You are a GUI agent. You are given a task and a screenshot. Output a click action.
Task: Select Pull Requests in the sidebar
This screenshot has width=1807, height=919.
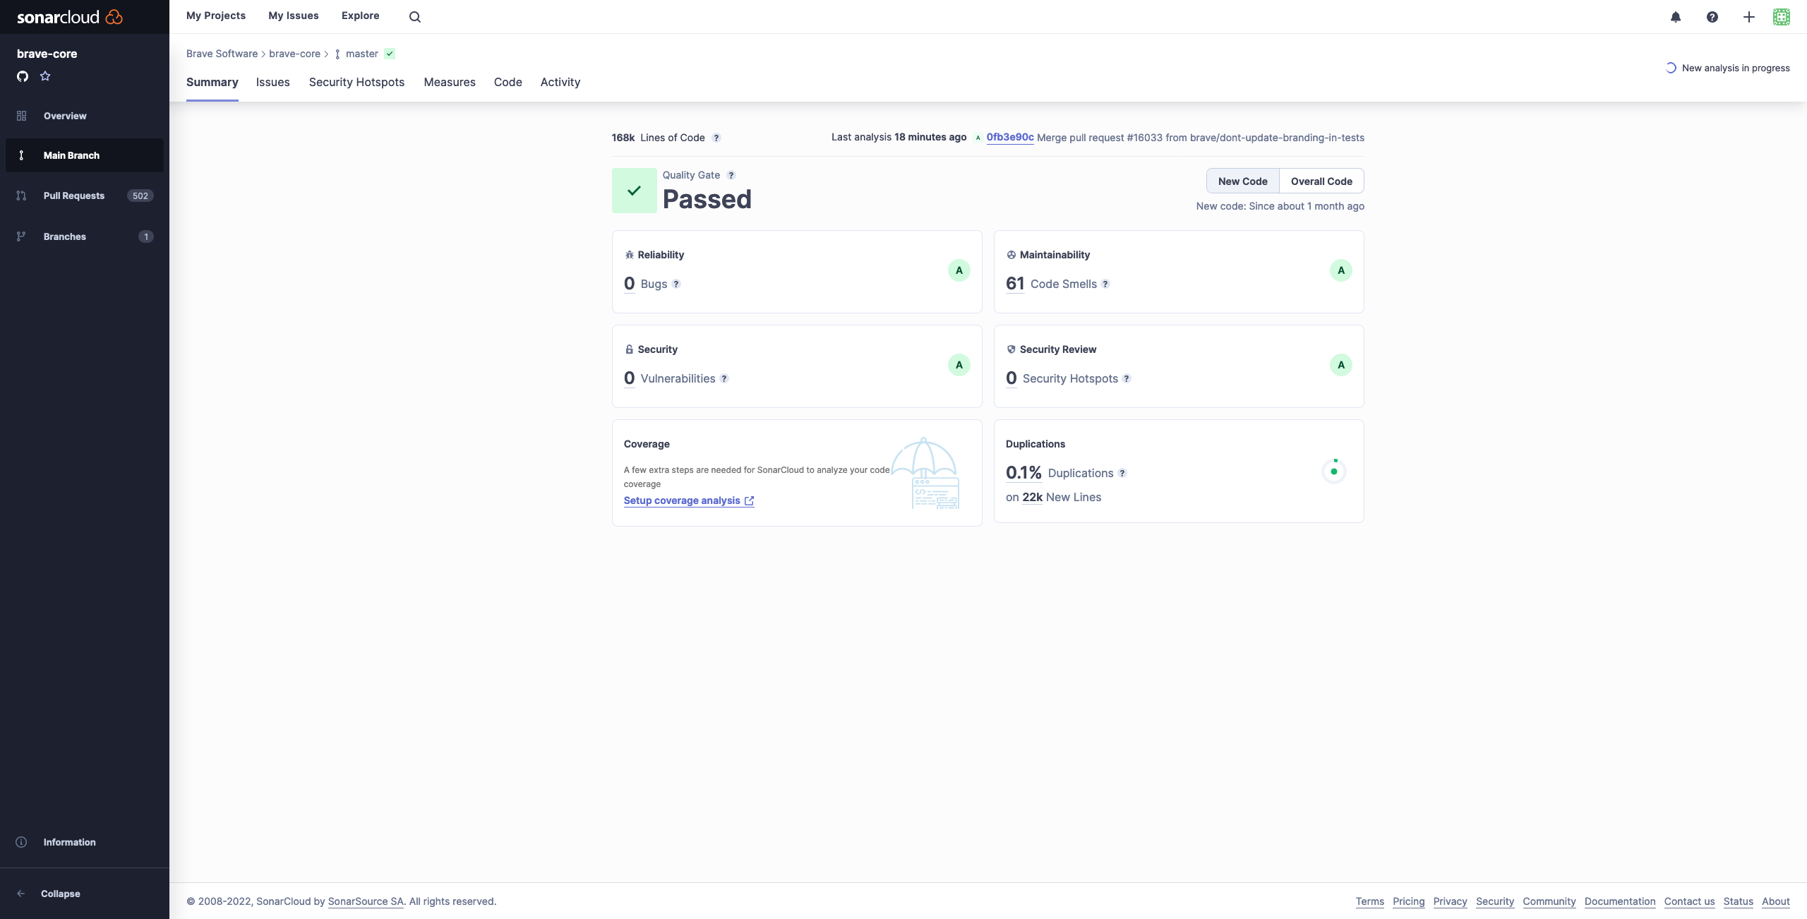[x=74, y=195]
